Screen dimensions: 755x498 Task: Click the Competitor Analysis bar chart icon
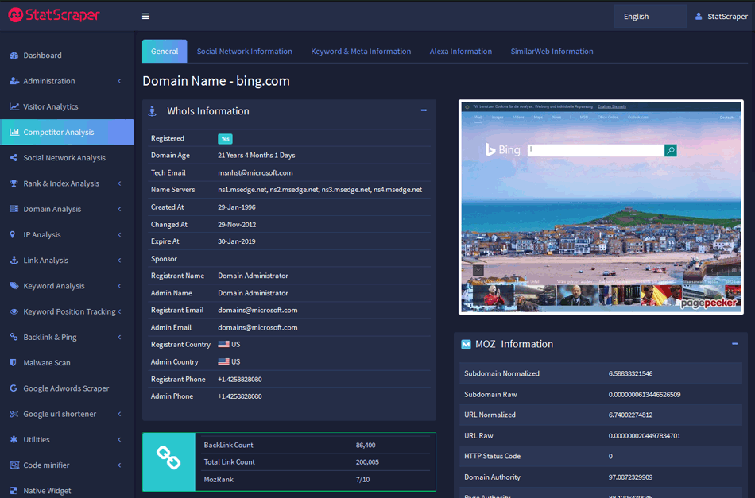(x=14, y=132)
